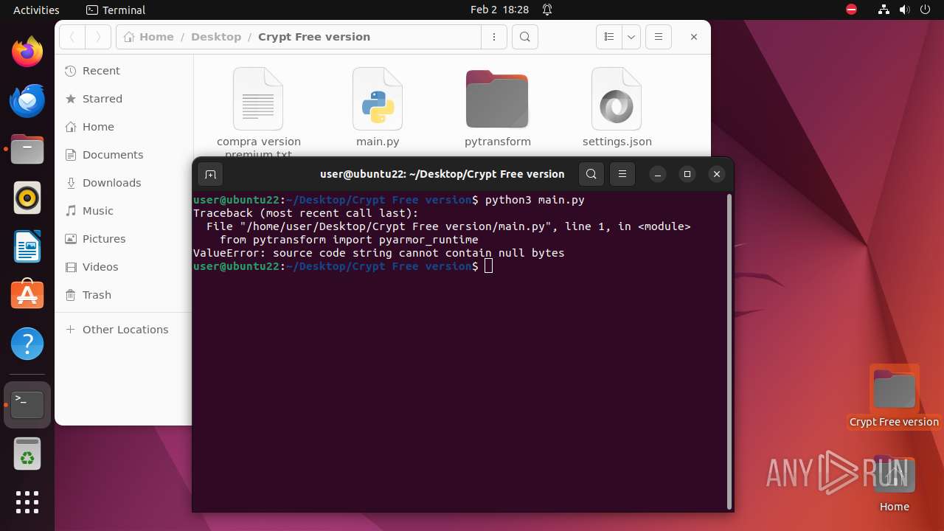Open the Help icon in dock
This screenshot has width=944, height=531.
pos(27,344)
